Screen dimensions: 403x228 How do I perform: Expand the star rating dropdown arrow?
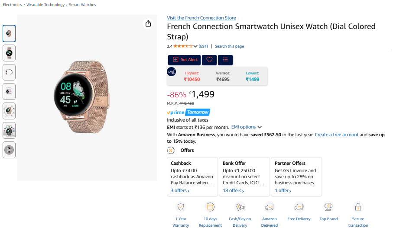195,46
